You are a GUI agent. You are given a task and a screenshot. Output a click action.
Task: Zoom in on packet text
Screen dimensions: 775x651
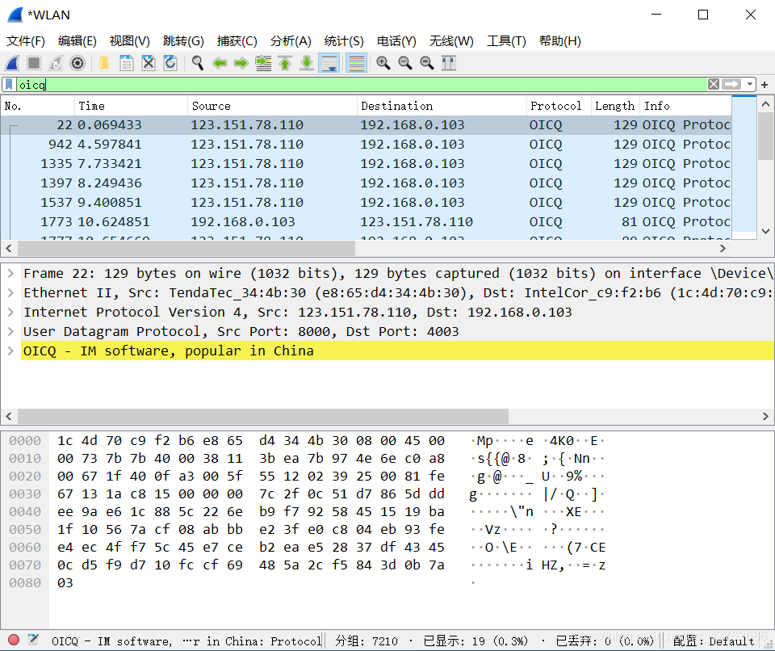coord(383,63)
